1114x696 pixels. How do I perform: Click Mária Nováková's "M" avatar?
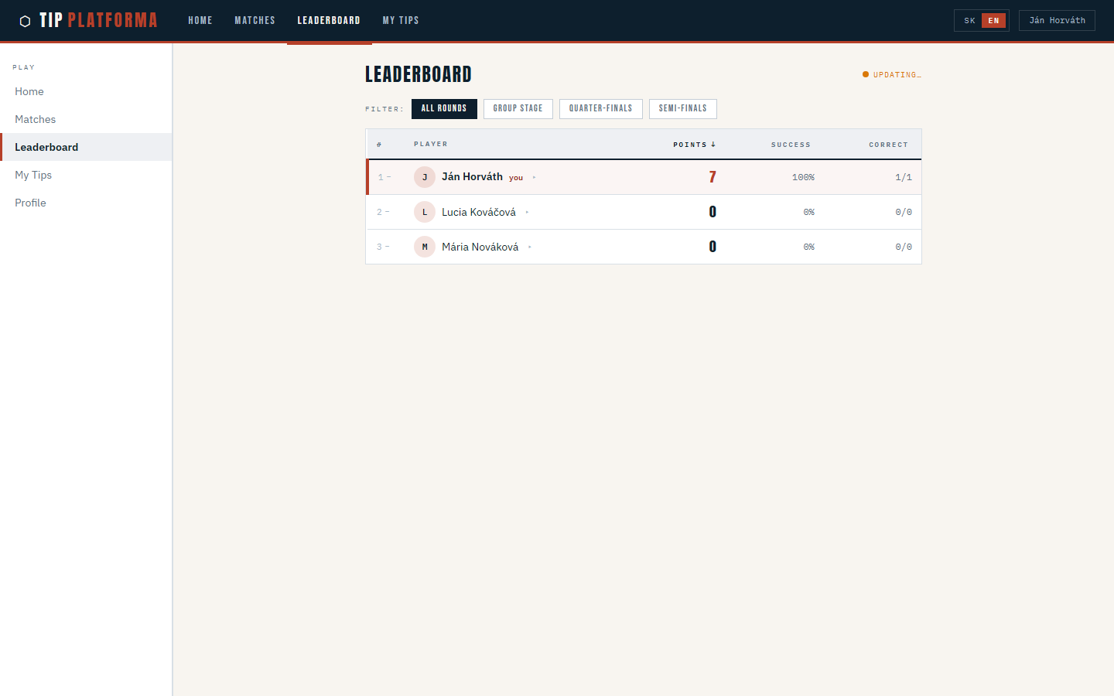[425, 247]
